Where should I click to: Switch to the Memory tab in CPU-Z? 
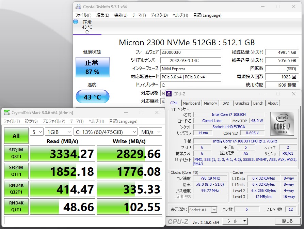(x=210, y=103)
